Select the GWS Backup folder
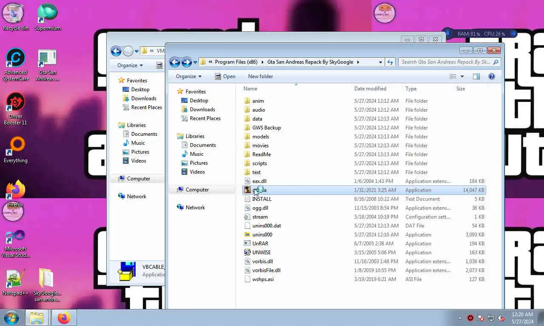This screenshot has height=326, width=544. coord(364,128)
